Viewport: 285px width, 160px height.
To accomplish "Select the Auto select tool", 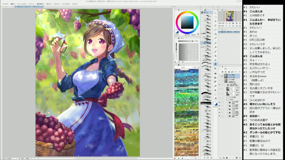I will pyautogui.click(x=216, y=34).
